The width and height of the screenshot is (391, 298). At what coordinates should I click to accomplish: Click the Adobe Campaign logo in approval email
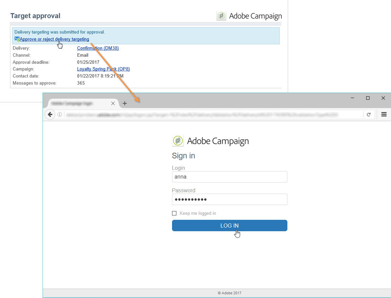[x=249, y=16]
